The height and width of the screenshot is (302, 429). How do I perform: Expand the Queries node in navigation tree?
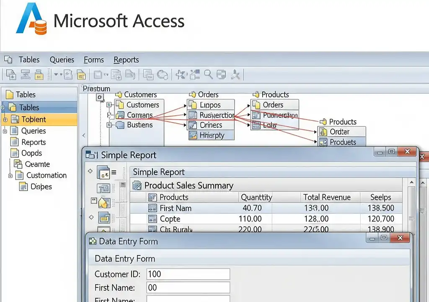click(5, 131)
